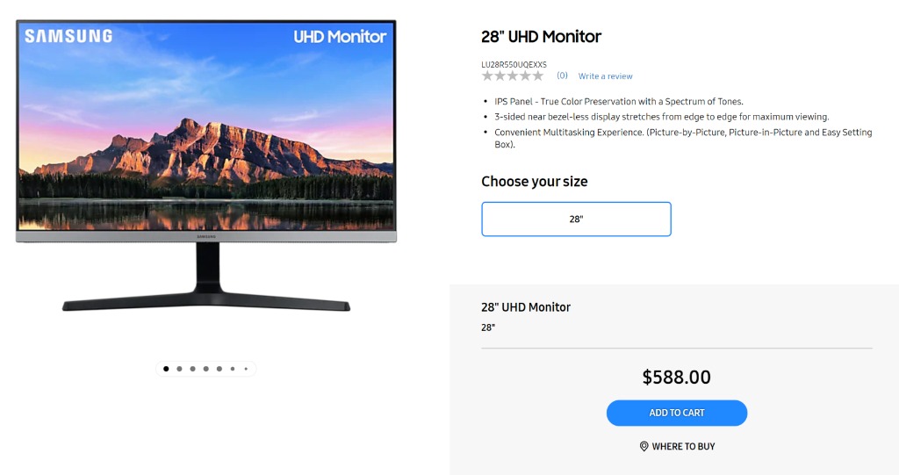This screenshot has height=475, width=899.
Task: Open the Write a review link
Action: [605, 76]
